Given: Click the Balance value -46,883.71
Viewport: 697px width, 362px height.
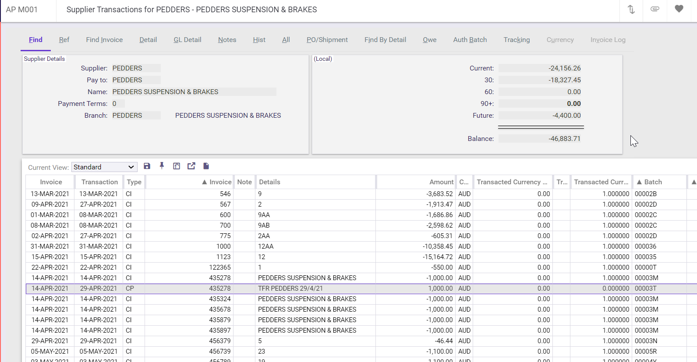Looking at the screenshot, I should click(x=541, y=139).
